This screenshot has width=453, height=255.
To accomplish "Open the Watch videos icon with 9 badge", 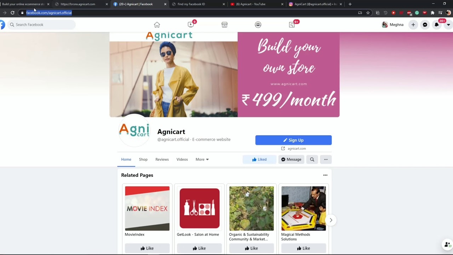I will click(x=191, y=24).
